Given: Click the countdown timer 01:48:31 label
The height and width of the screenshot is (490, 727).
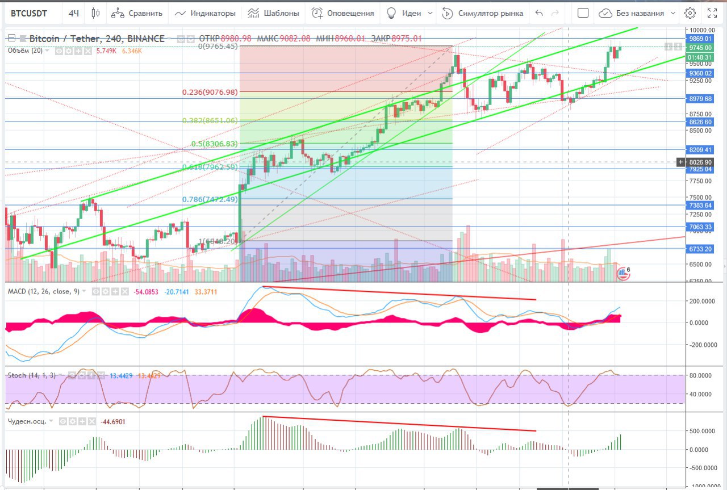Looking at the screenshot, I should pos(700,57).
